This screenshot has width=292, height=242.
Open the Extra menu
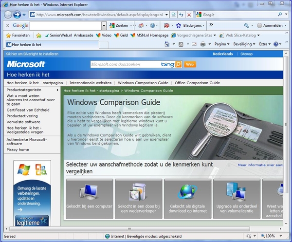265,44
